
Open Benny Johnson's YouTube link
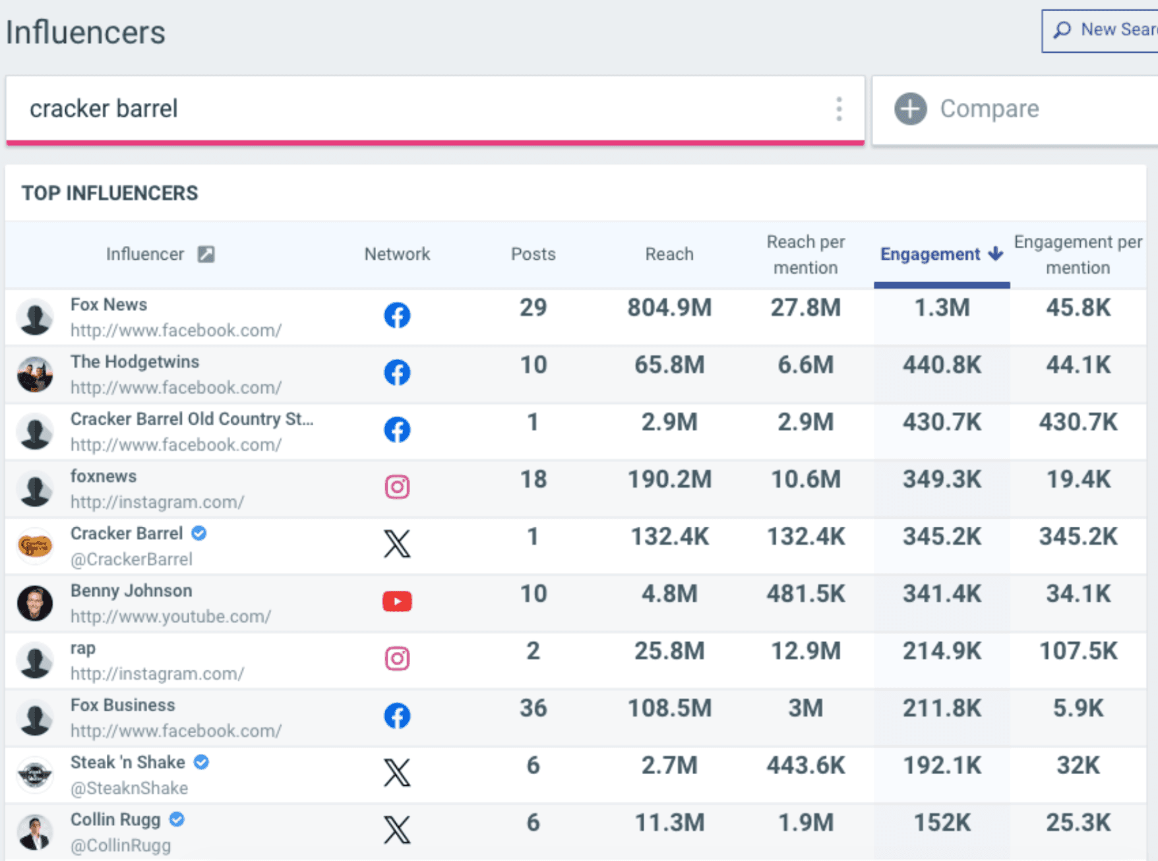pos(170,617)
